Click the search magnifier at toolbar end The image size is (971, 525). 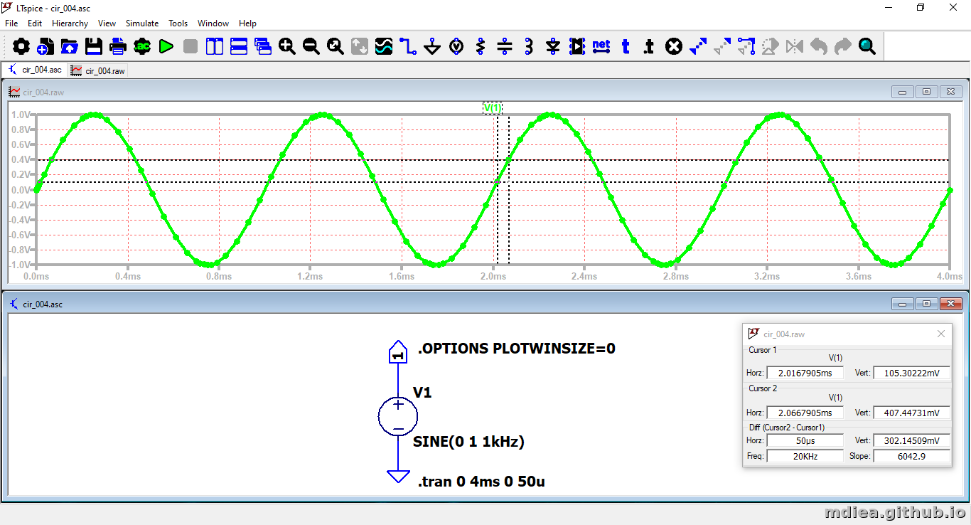click(867, 47)
